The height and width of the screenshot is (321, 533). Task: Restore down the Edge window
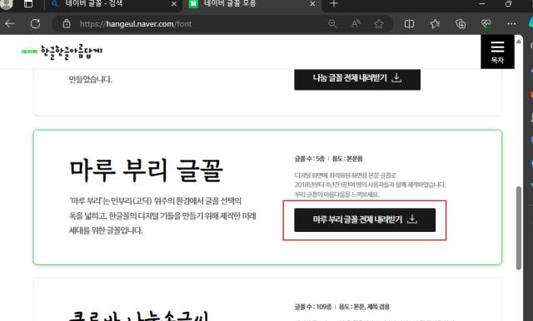[508, 3]
